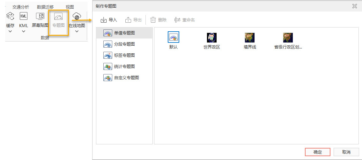Close the 制作专题图 dialog
This screenshot has width=362, height=160.
pyautogui.click(x=354, y=6)
